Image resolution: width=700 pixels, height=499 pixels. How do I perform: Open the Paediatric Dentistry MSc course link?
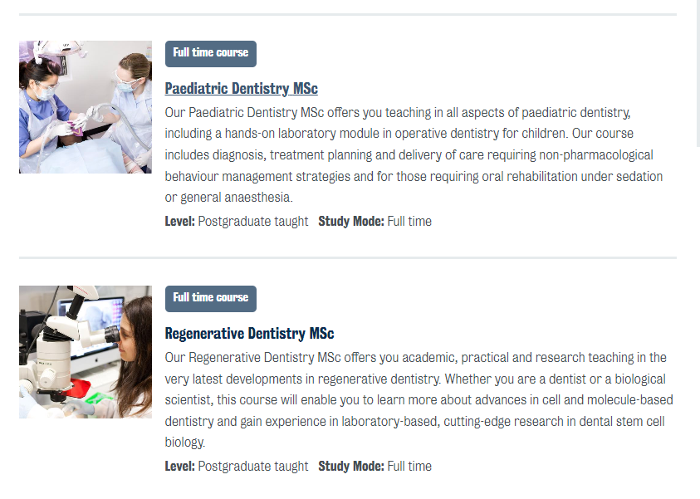(x=241, y=89)
